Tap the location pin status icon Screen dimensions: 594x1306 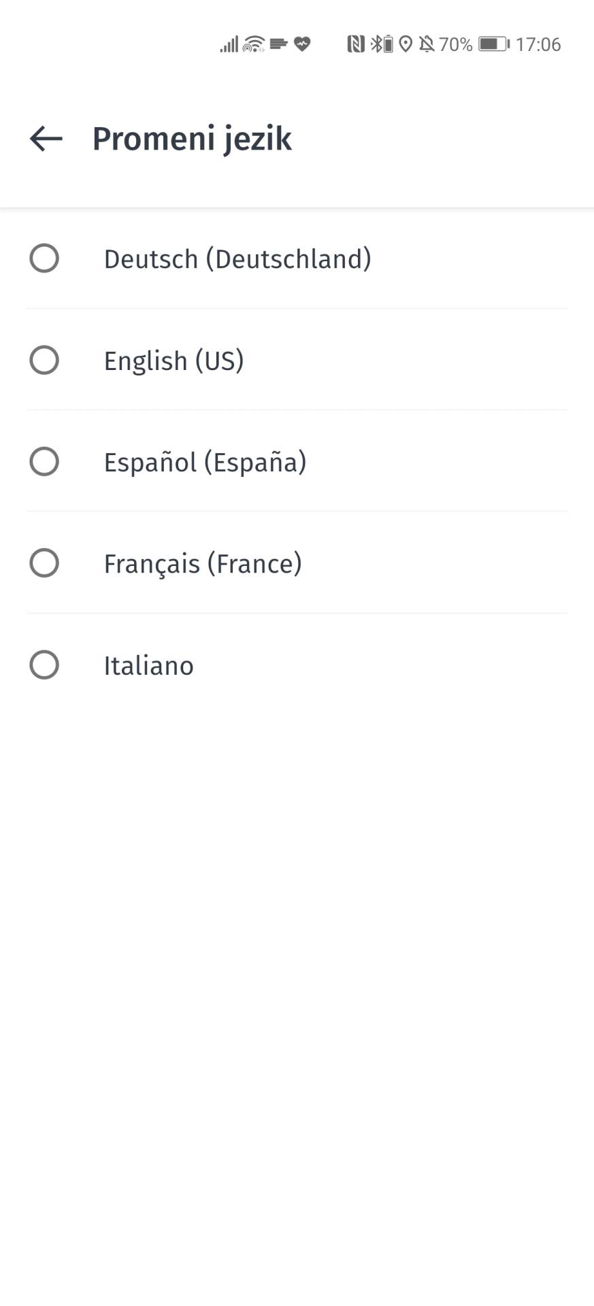point(406,44)
